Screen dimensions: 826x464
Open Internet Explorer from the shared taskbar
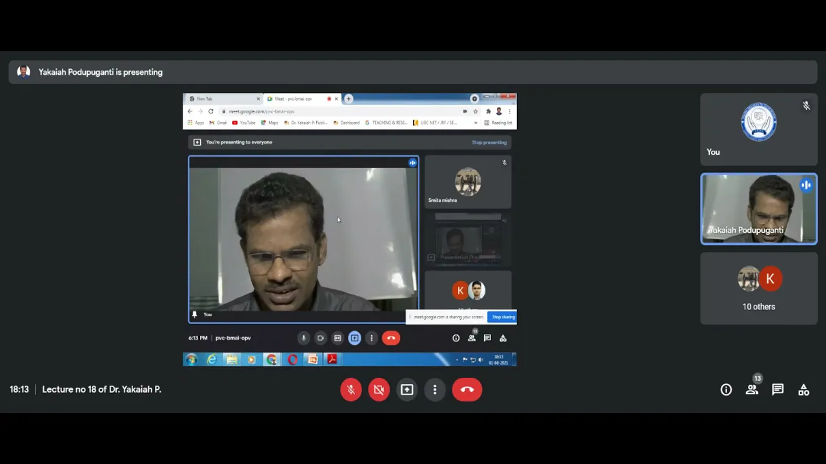(212, 360)
